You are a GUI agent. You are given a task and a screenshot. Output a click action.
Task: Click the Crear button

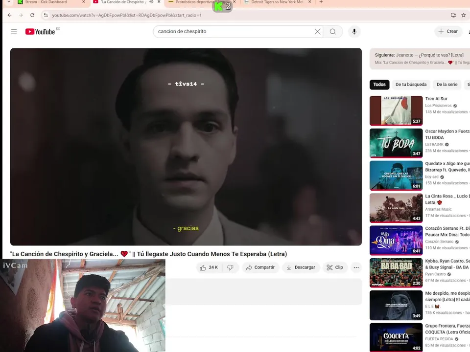pos(448,31)
